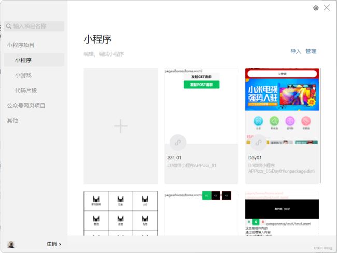The width and height of the screenshot is (337, 253).
Task: Click the zzr_01 project name
Action: pyautogui.click(x=174, y=158)
